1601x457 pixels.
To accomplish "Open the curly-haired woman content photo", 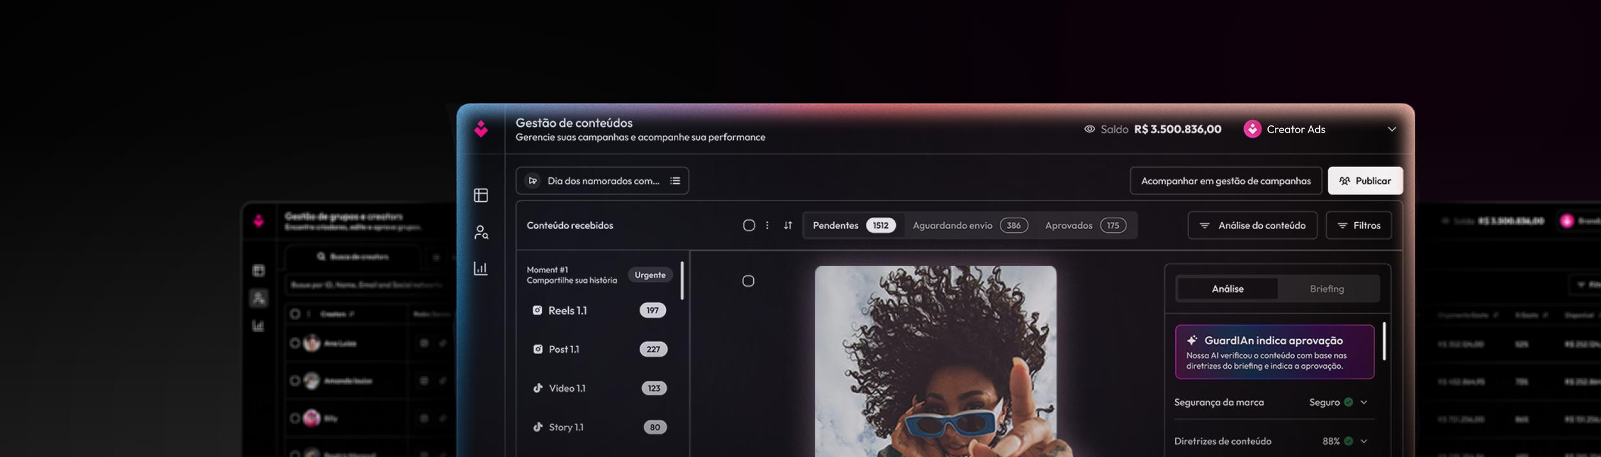I will click(935, 362).
